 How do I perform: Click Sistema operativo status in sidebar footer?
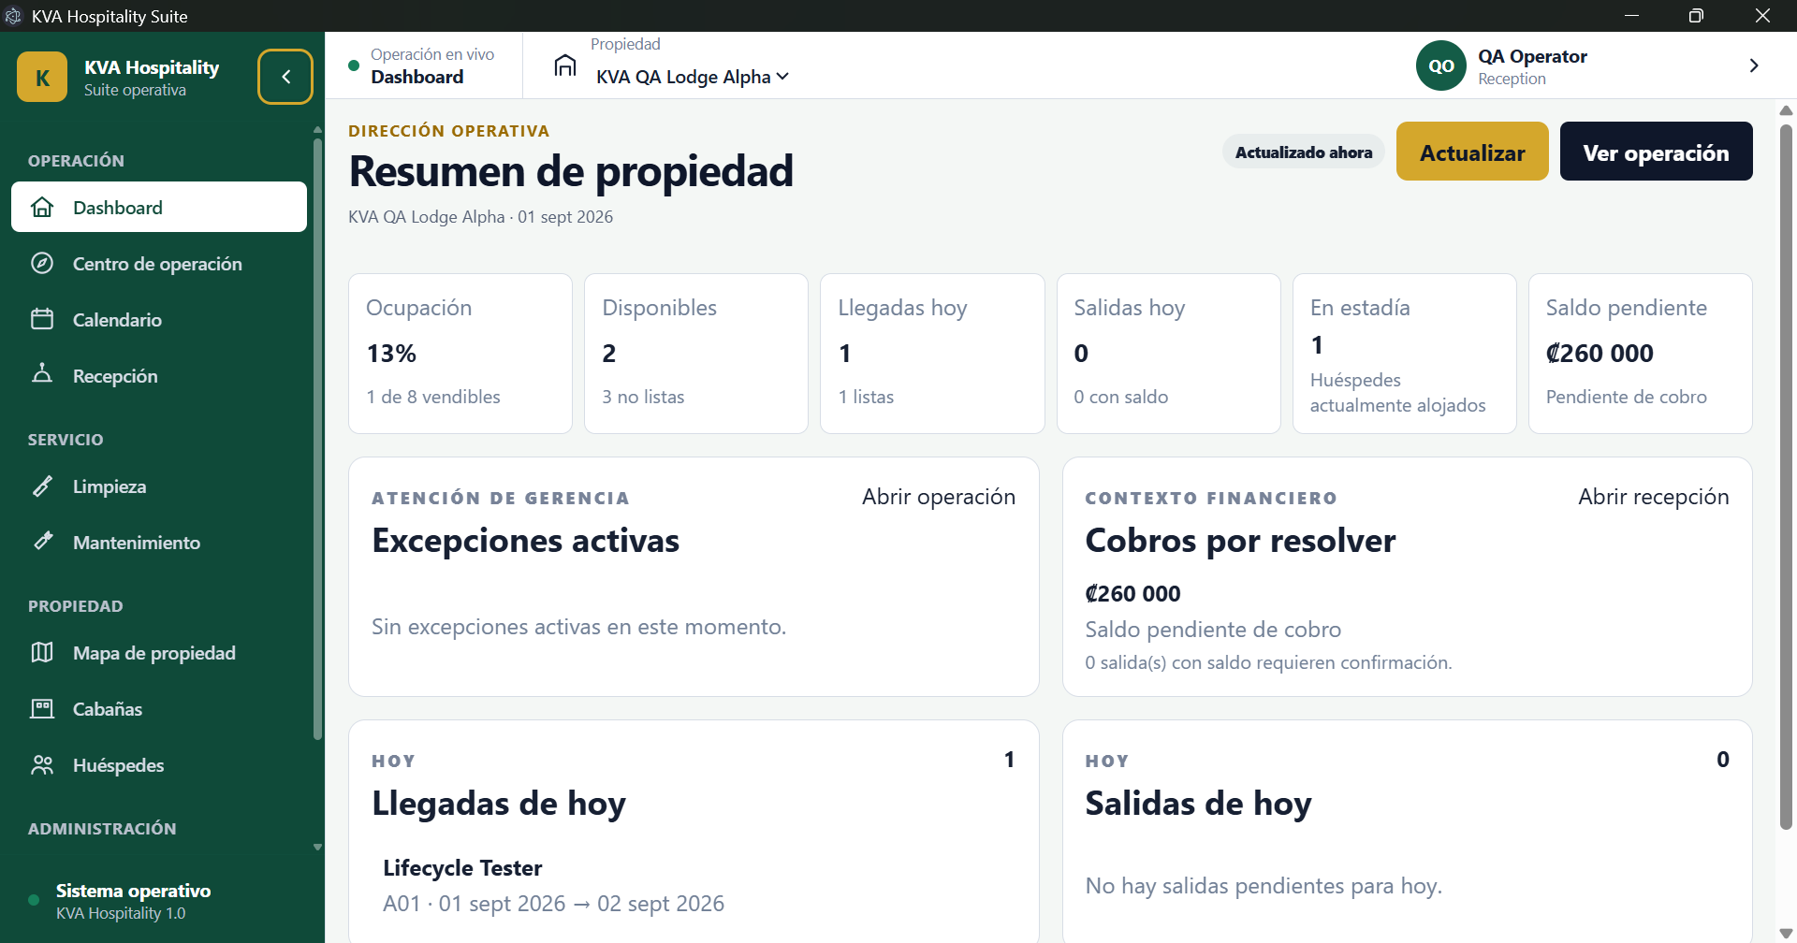coord(133,901)
